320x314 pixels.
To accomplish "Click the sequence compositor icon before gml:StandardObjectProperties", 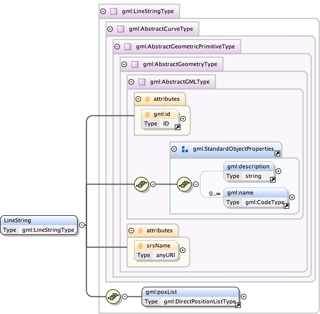I will [x=141, y=184].
